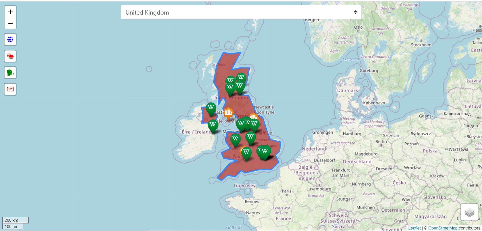This screenshot has width=482, height=231.
Task: Select the green W marker beside the Ireland label
Action: [x=213, y=125]
